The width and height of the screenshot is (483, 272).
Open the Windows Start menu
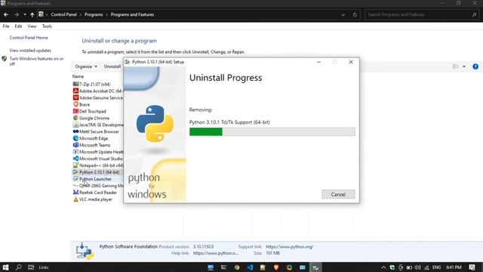tap(5, 267)
